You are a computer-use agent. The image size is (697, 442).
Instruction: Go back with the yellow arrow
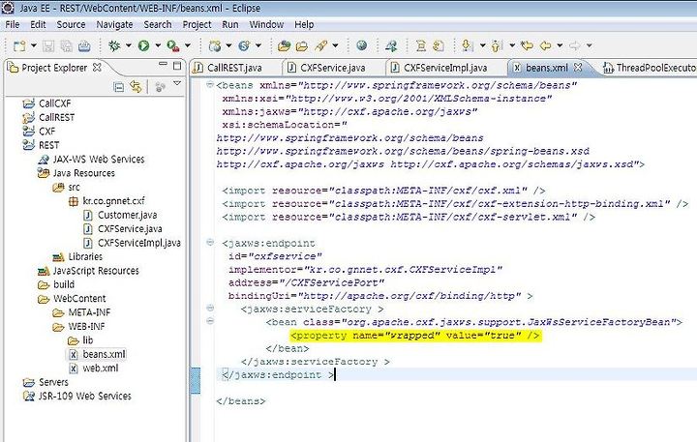(x=545, y=45)
